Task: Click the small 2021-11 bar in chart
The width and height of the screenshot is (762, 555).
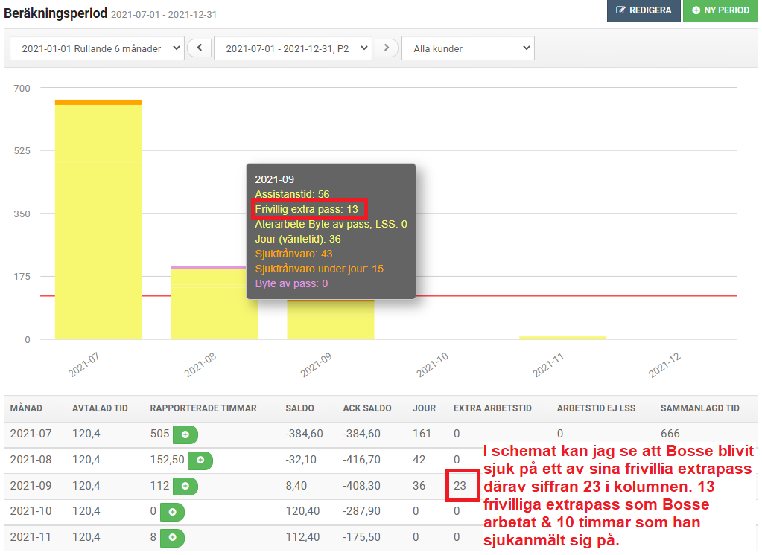Action: tap(562, 338)
